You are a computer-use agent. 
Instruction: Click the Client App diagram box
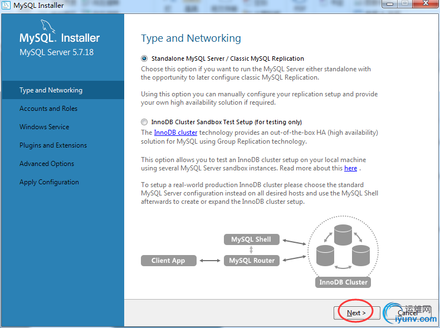tap(168, 261)
